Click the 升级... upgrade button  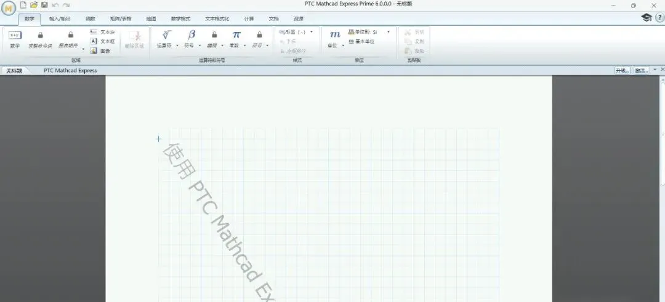pos(622,70)
